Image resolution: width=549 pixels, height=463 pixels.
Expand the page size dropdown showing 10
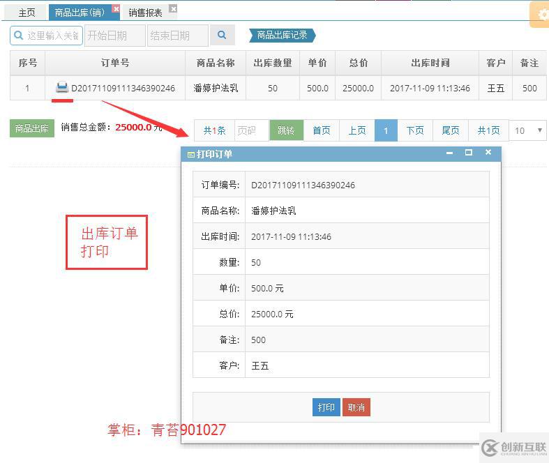[527, 130]
